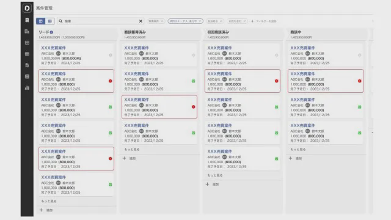Click the plus to add a filter
391x220 pixels.
[x=252, y=21]
